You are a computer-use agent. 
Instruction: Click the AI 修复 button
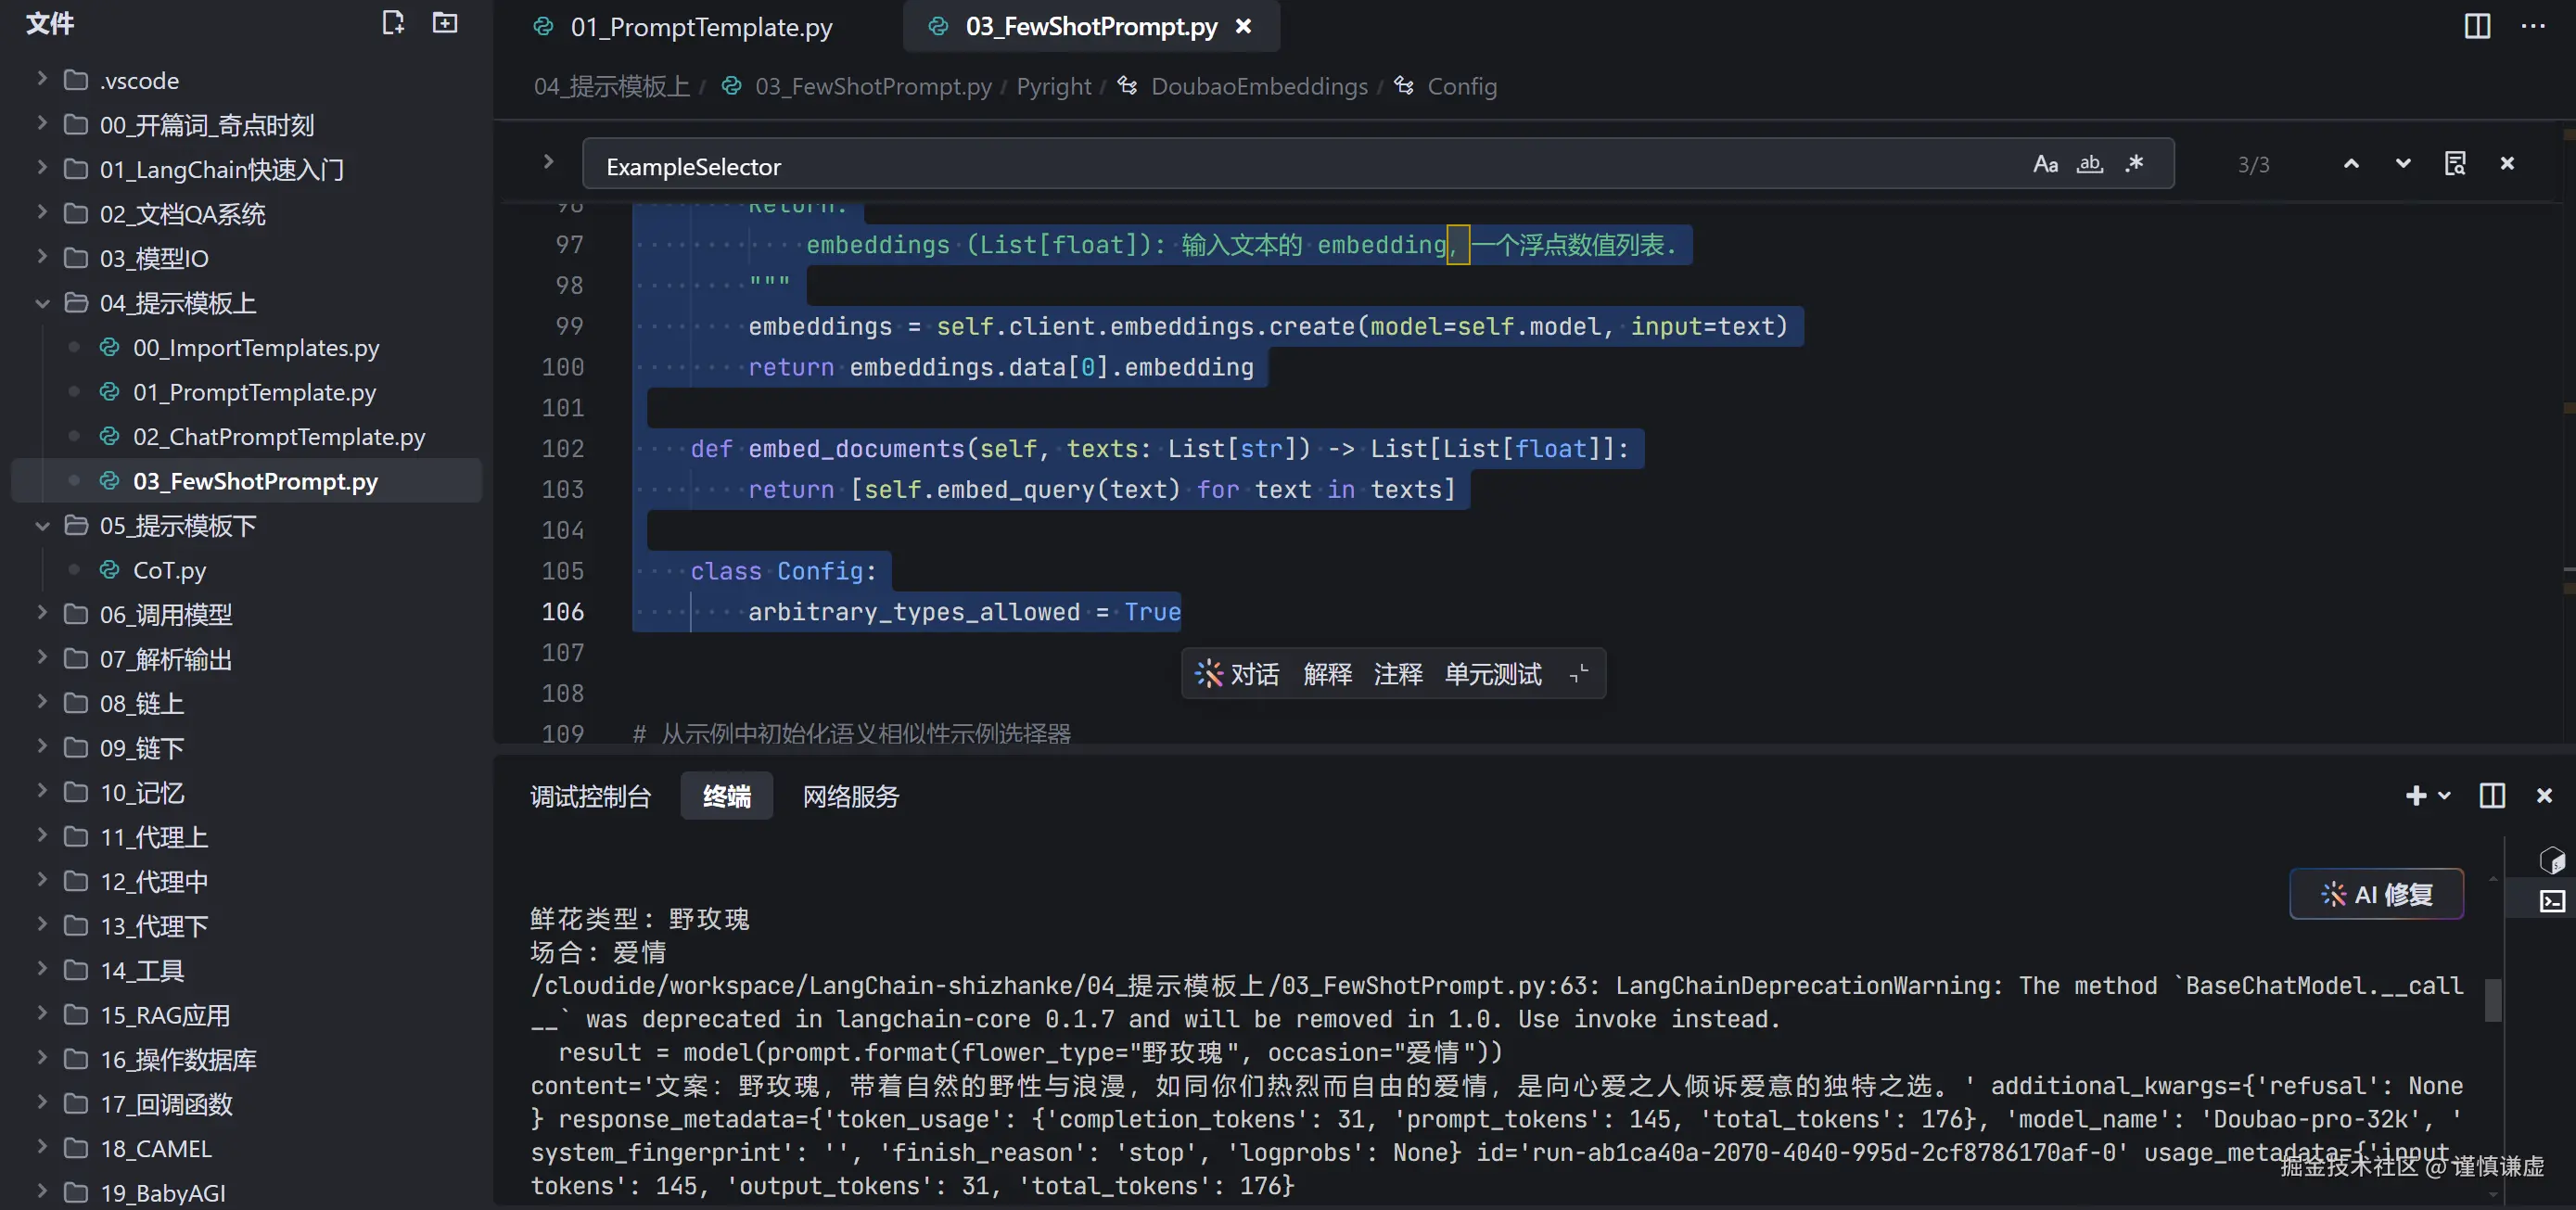click(2376, 894)
